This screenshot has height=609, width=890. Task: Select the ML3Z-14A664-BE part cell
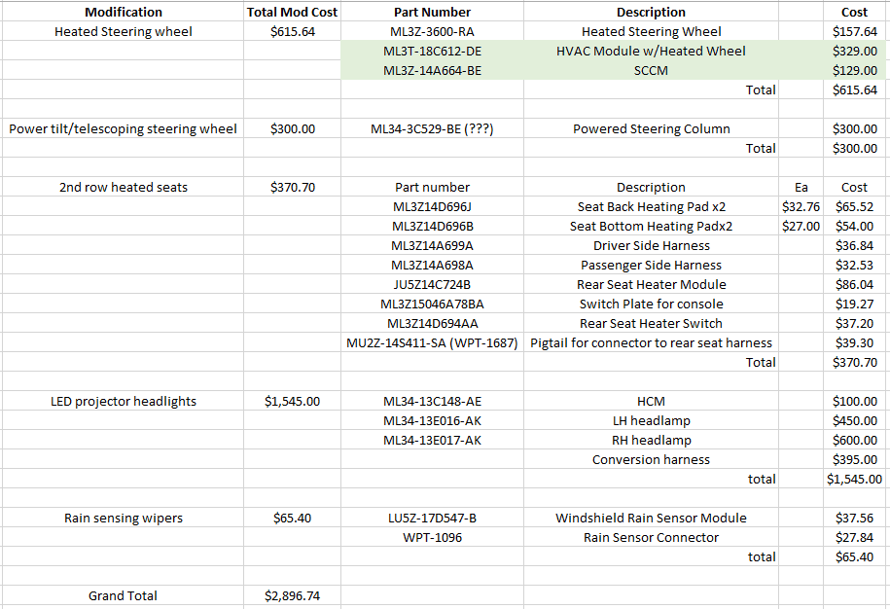432,70
